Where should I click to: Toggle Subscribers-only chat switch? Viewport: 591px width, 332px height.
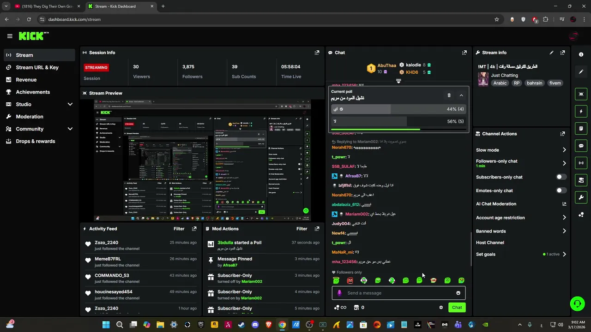click(x=561, y=177)
